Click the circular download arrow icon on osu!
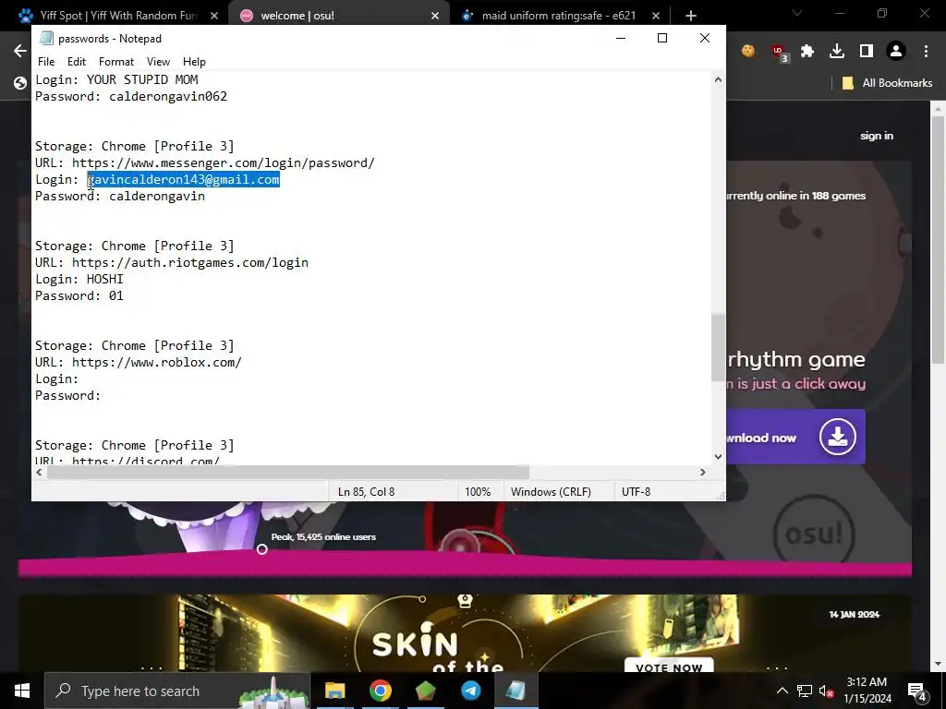Viewport: 946px width, 709px height. (x=837, y=437)
